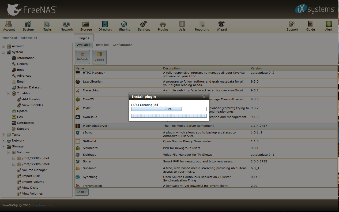Click the FreeNAS logo
This screenshot has width=339, height=212.
click(x=32, y=10)
